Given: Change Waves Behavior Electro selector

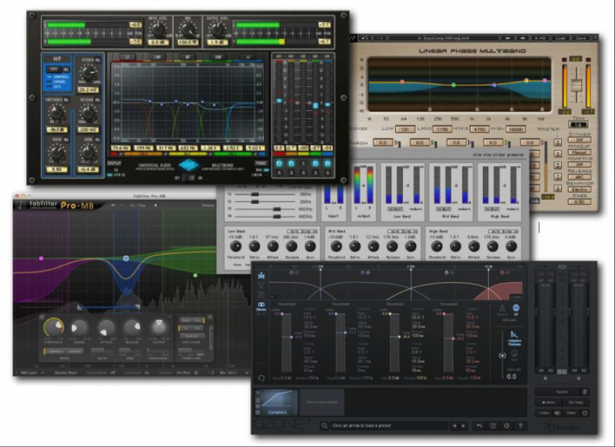Looking at the screenshot, I should [x=579, y=190].
